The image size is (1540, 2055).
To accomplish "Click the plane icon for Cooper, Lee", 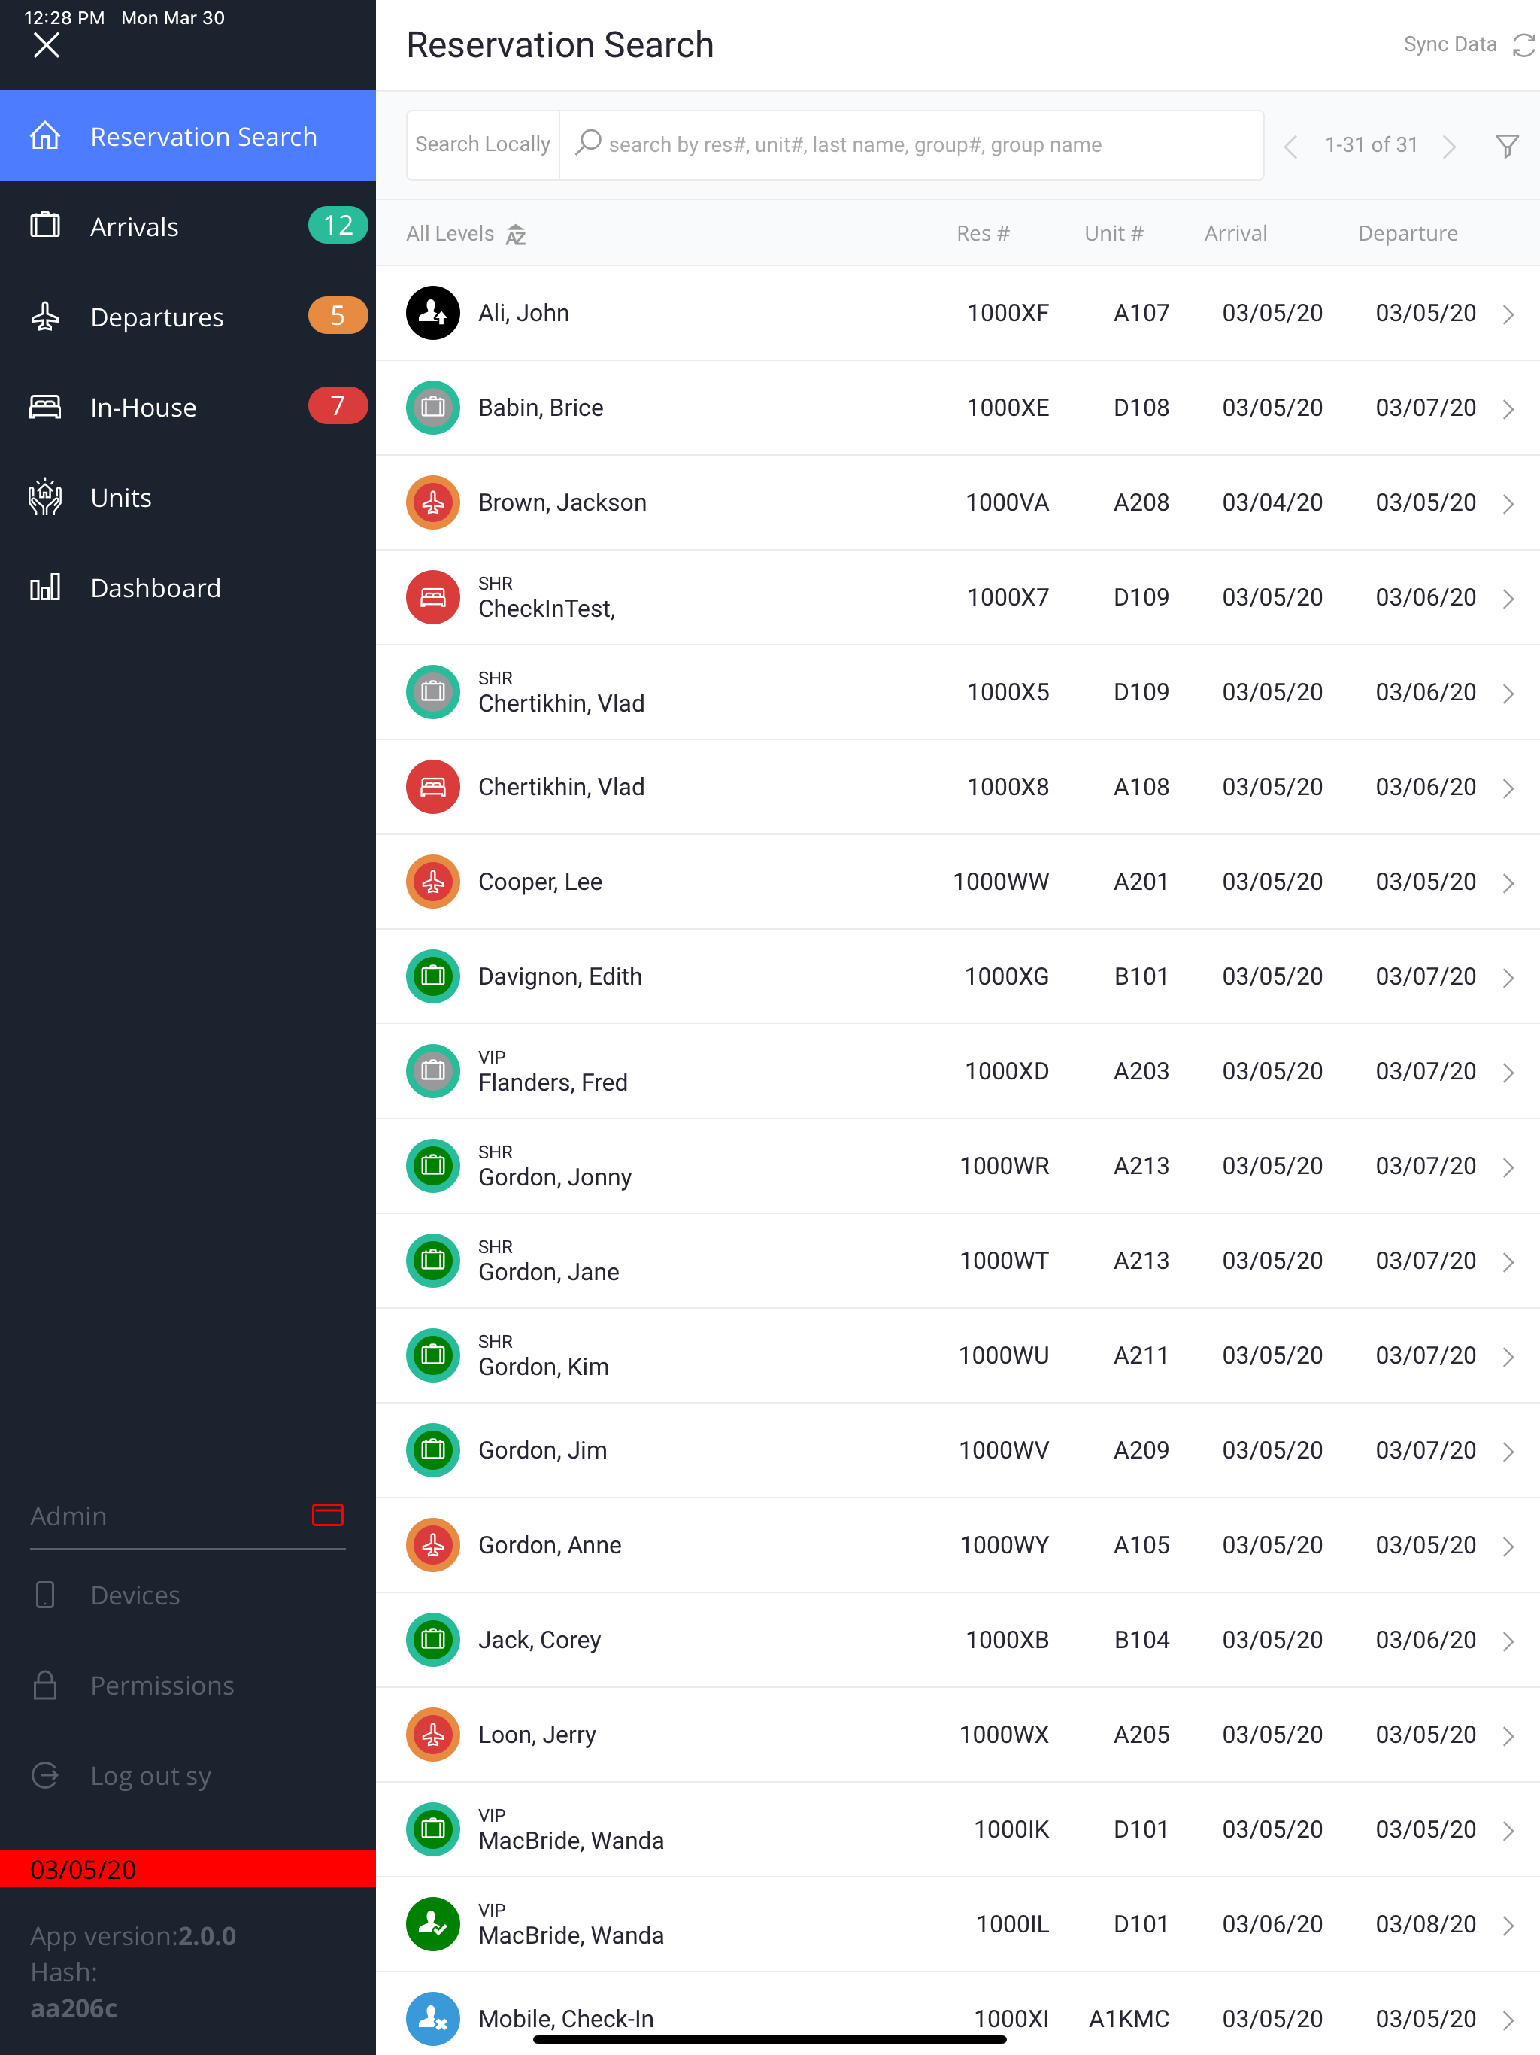I will click(433, 881).
